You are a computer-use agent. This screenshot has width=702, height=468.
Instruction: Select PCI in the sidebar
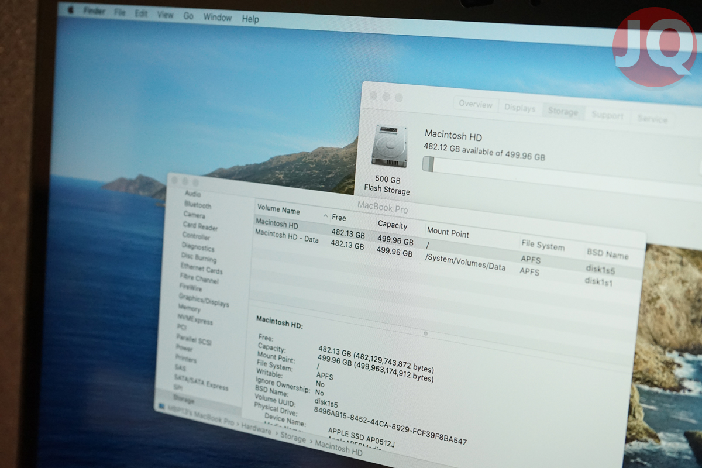click(x=182, y=328)
